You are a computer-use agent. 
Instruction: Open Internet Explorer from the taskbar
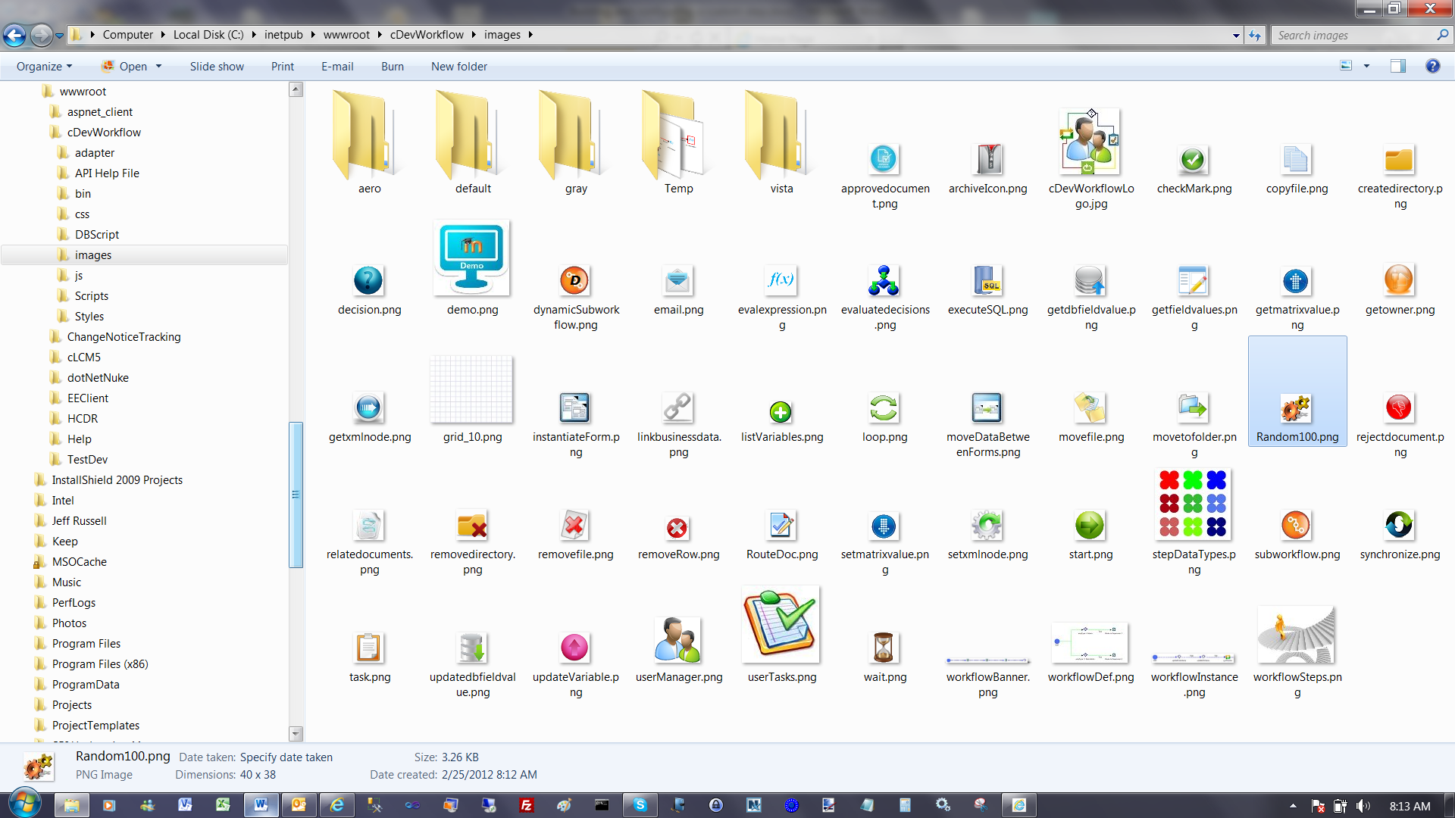pyautogui.click(x=336, y=805)
